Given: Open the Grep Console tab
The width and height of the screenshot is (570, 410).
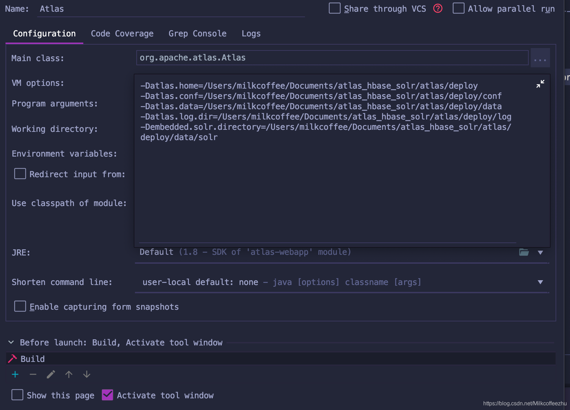Looking at the screenshot, I should pyautogui.click(x=198, y=34).
